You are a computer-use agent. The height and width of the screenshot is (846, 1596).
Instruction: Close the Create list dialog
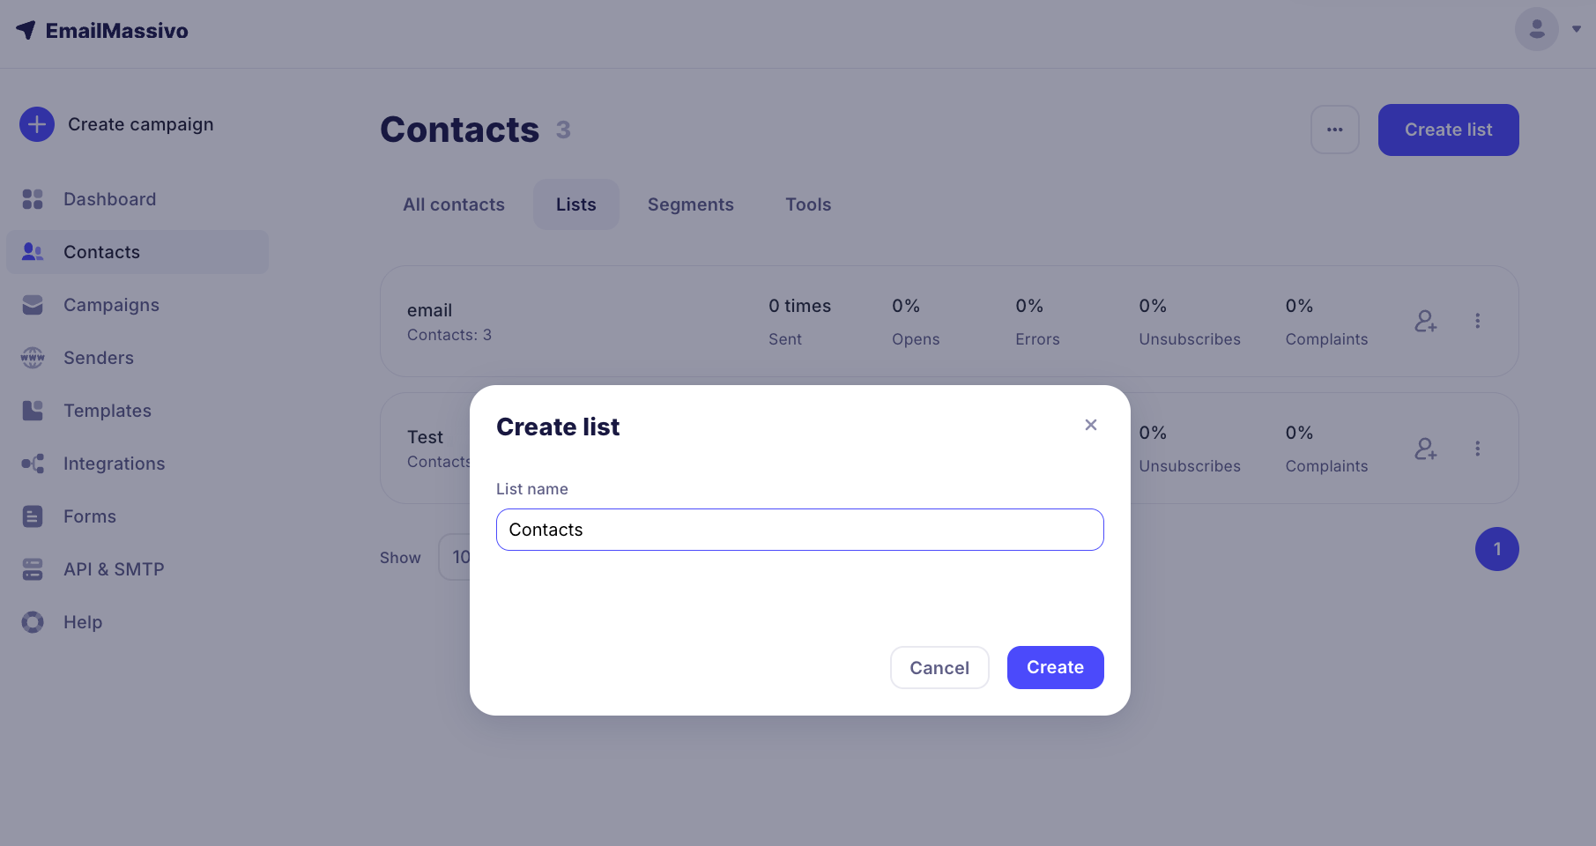click(x=1090, y=425)
